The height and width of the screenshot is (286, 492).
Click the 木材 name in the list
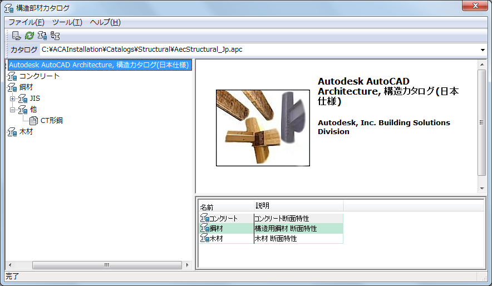click(216, 238)
